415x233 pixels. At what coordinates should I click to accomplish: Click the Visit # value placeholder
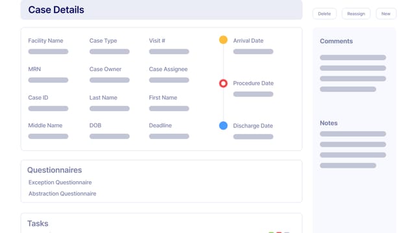point(169,52)
